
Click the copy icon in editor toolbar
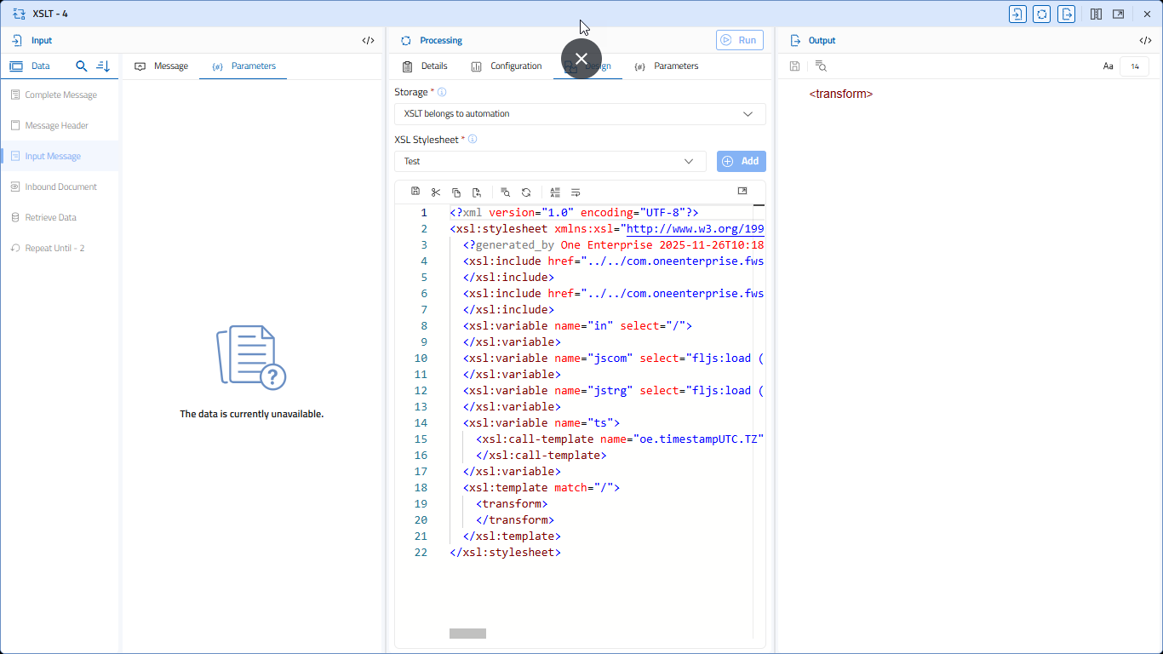456,192
